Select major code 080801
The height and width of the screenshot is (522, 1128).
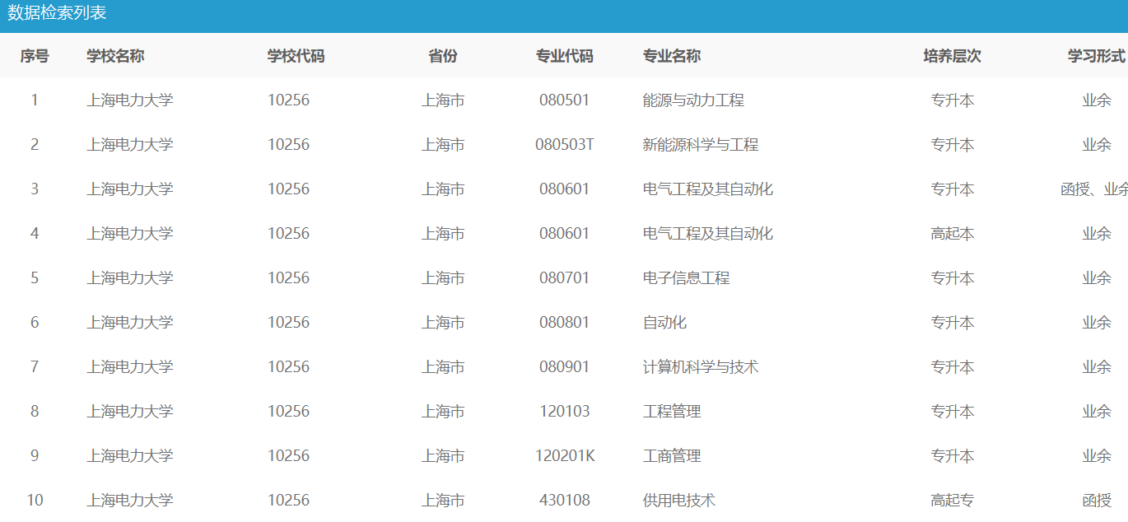tap(565, 323)
